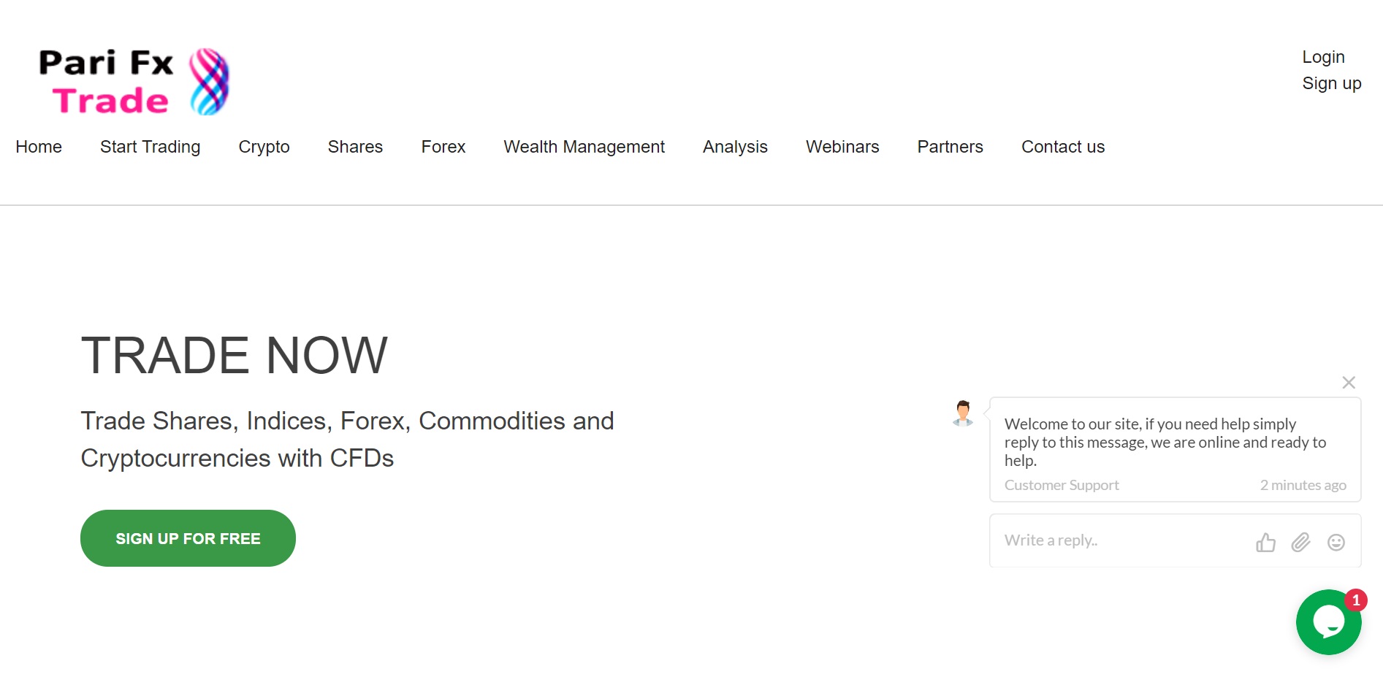Click the SIGN UP FOR FREE button

[188, 538]
